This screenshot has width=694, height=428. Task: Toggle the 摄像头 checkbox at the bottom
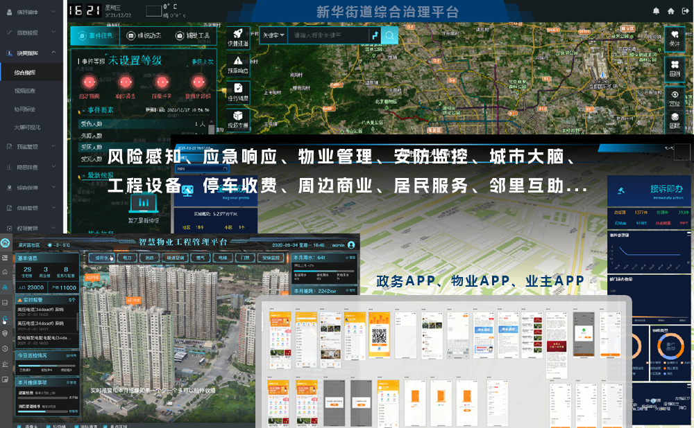pos(19,426)
